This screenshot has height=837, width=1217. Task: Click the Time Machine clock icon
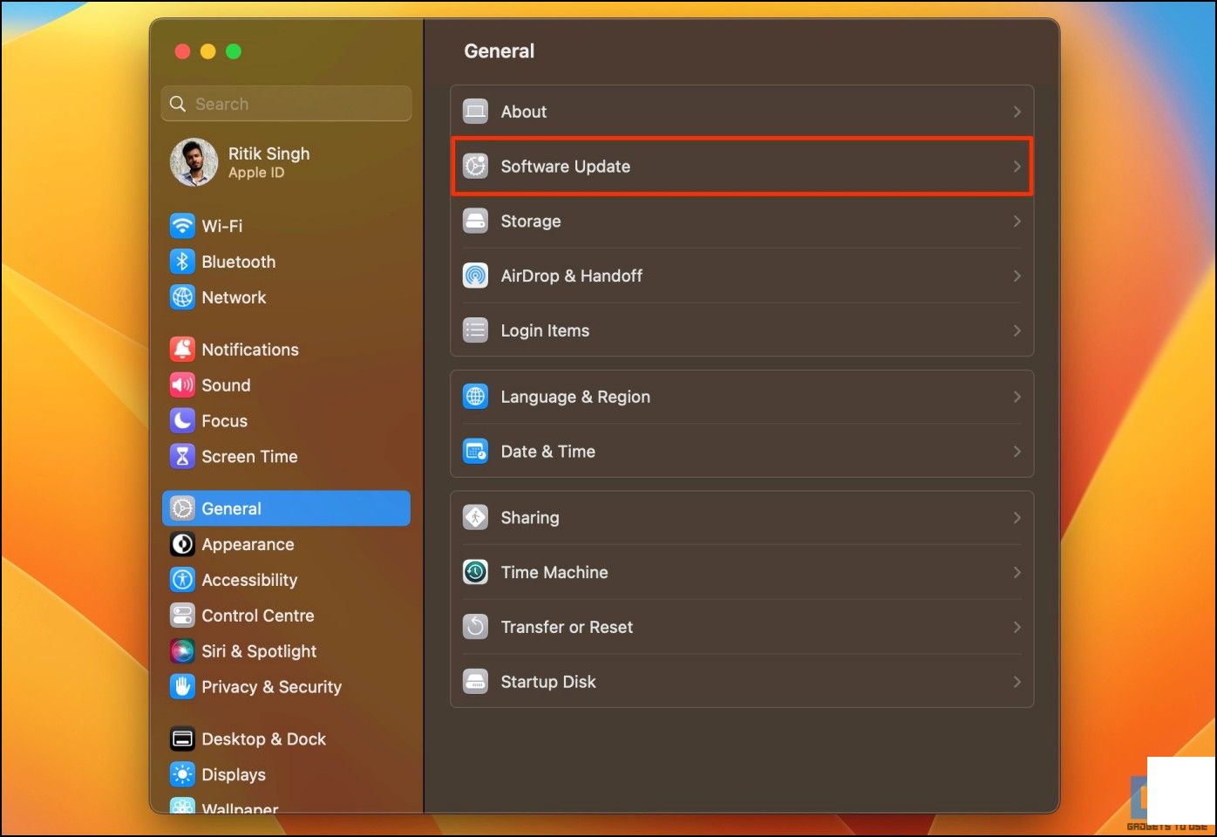point(475,573)
